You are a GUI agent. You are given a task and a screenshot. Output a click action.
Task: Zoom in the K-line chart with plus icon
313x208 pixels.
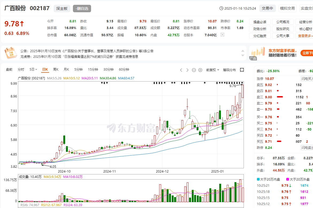tap(200, 70)
